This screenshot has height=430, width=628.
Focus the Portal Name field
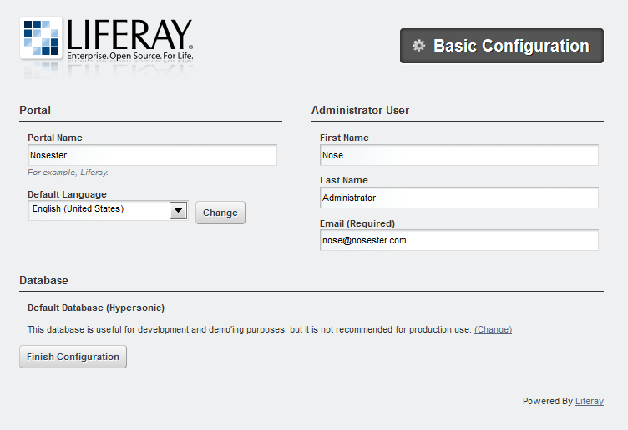(x=152, y=155)
